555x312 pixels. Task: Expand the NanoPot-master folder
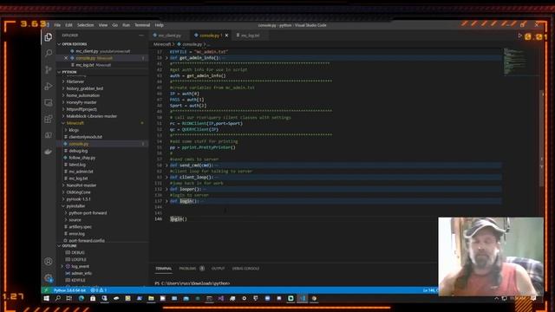tap(81, 185)
